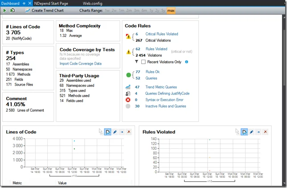This screenshot has height=188, width=287.
Task: Click the 41.05% comment value
Action: tap(16, 104)
